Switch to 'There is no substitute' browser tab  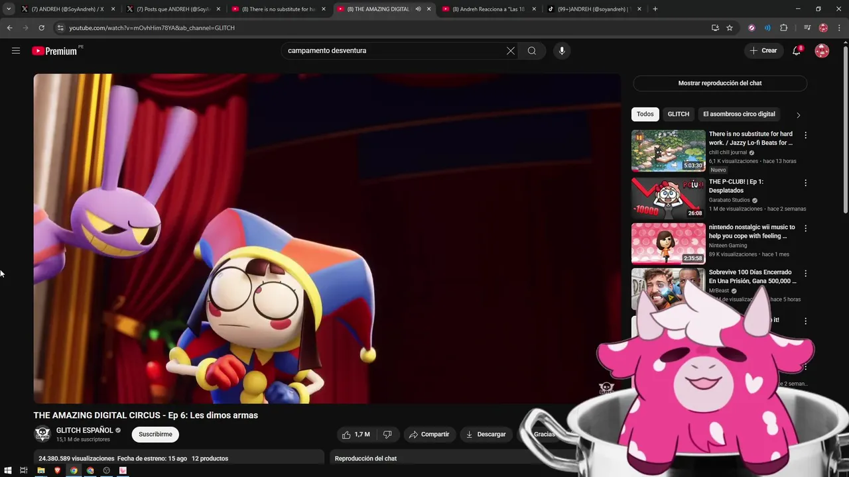point(279,9)
